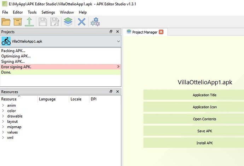Sort by the Locale column header

[79, 99]
